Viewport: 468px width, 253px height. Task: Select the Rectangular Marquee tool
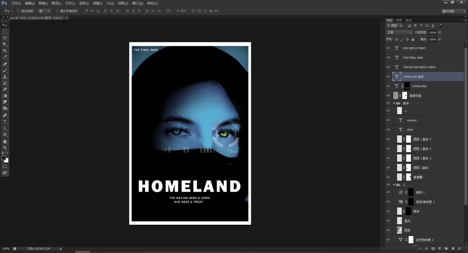(x=5, y=32)
